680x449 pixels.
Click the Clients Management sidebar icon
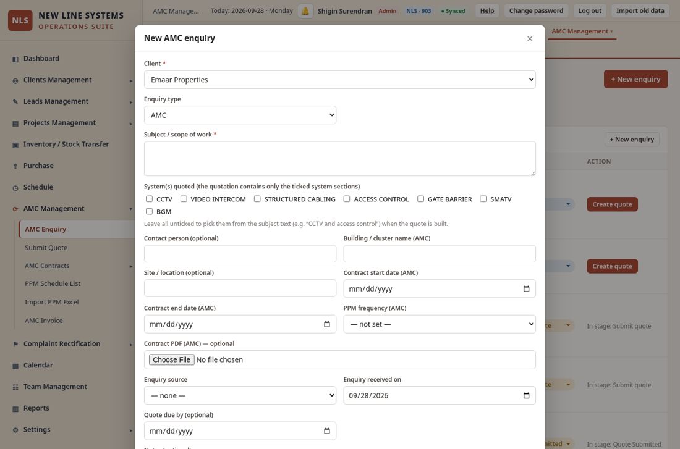tap(15, 81)
